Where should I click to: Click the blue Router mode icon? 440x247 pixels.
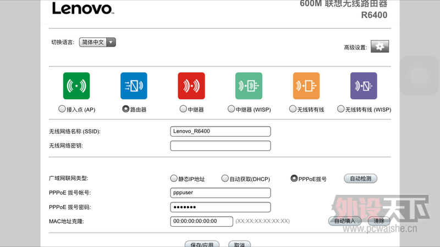pyautogui.click(x=134, y=86)
